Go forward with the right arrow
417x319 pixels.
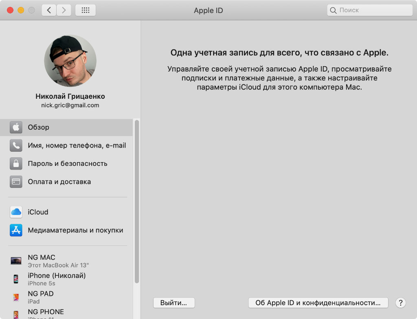point(64,10)
